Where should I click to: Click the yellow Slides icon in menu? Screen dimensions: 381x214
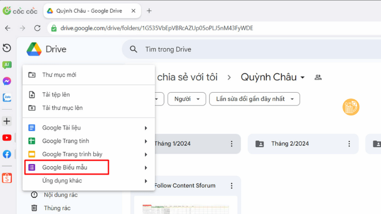click(x=32, y=154)
